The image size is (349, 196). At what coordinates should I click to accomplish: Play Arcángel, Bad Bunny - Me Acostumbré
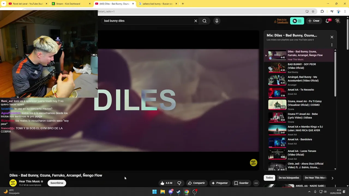[x=299, y=81]
